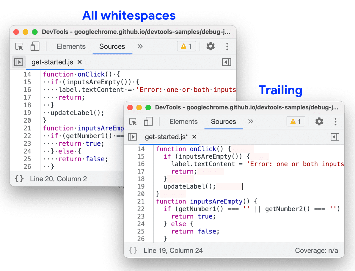The width and height of the screenshot is (355, 271).
Task: Click pretty print braces beside Line 20, Column 2
Action: [19, 179]
